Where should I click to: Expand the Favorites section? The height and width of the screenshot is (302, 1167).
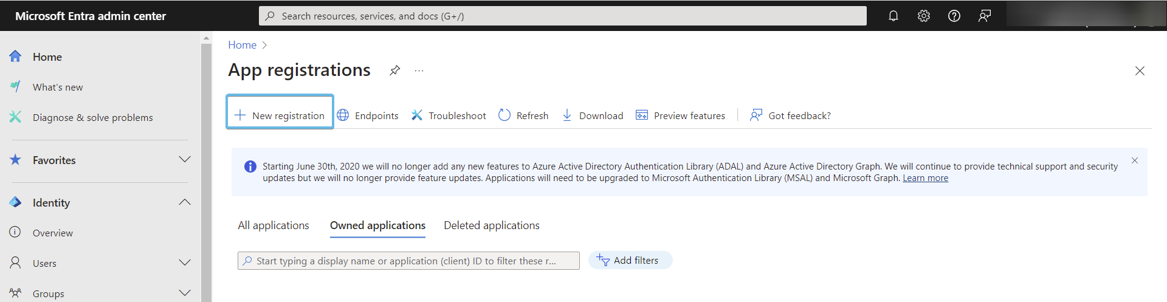click(185, 160)
